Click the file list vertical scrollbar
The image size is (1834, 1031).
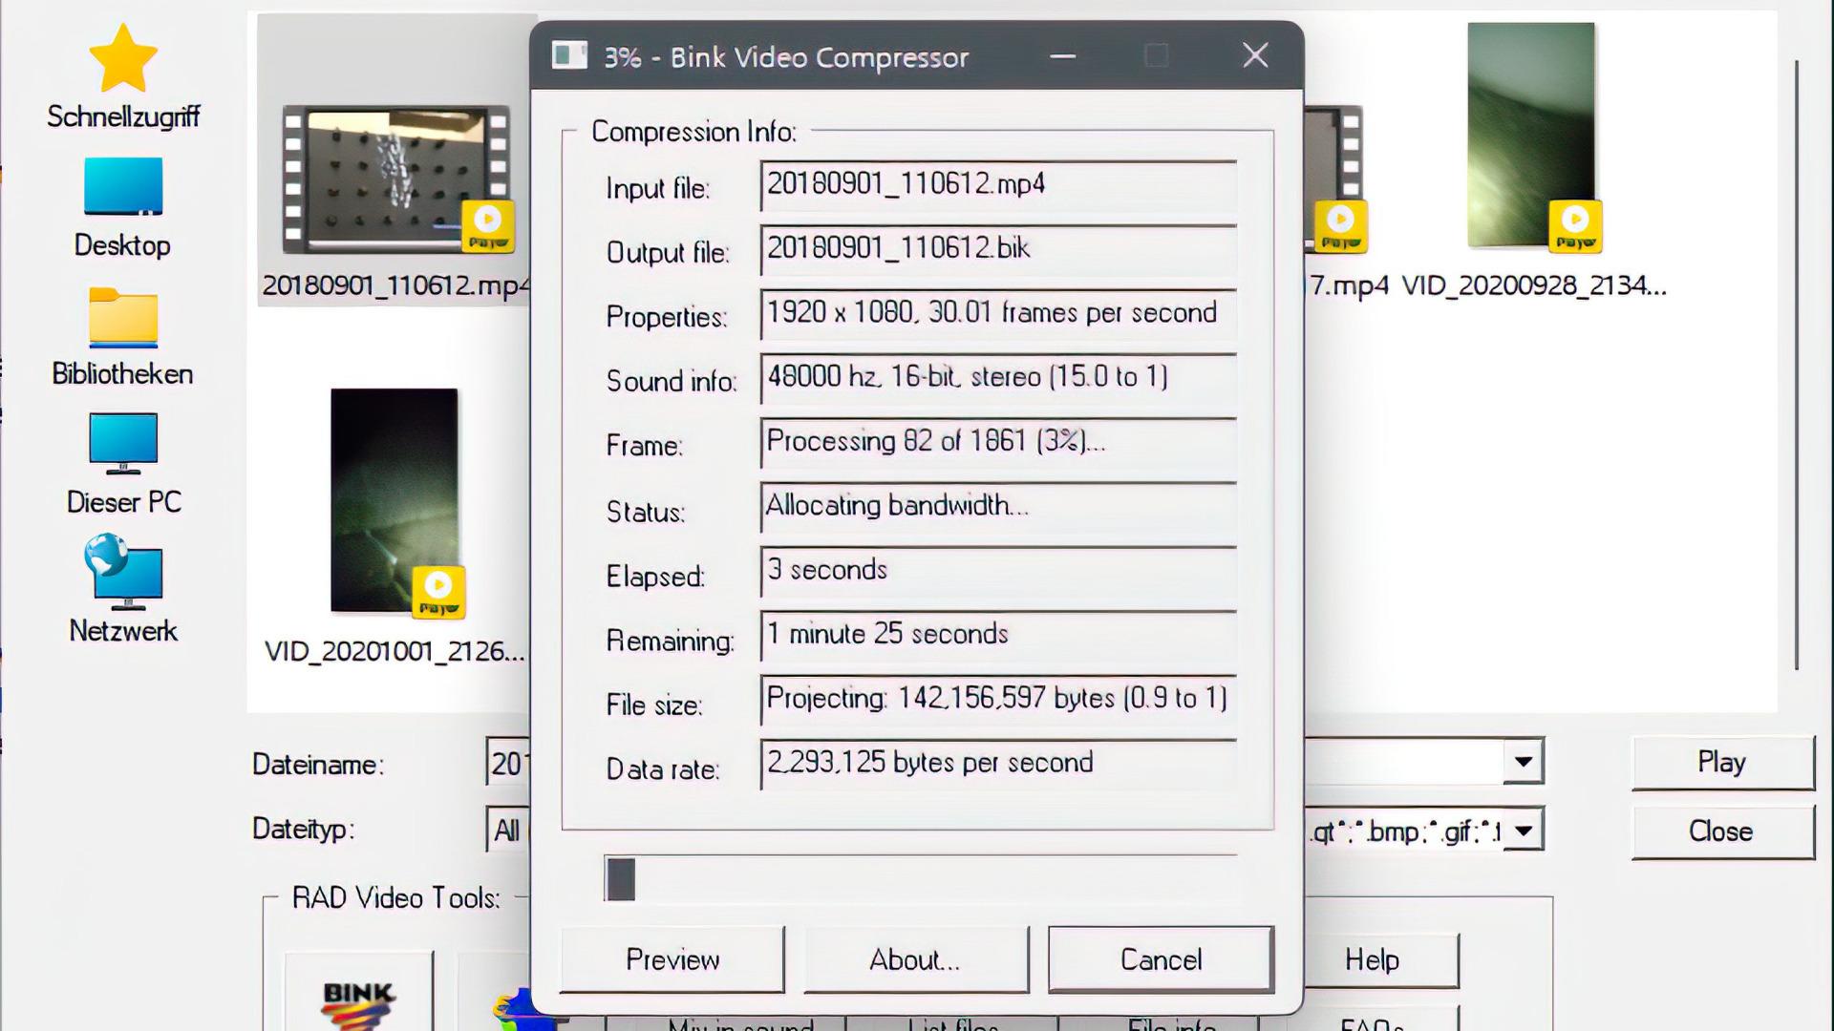click(x=1796, y=365)
